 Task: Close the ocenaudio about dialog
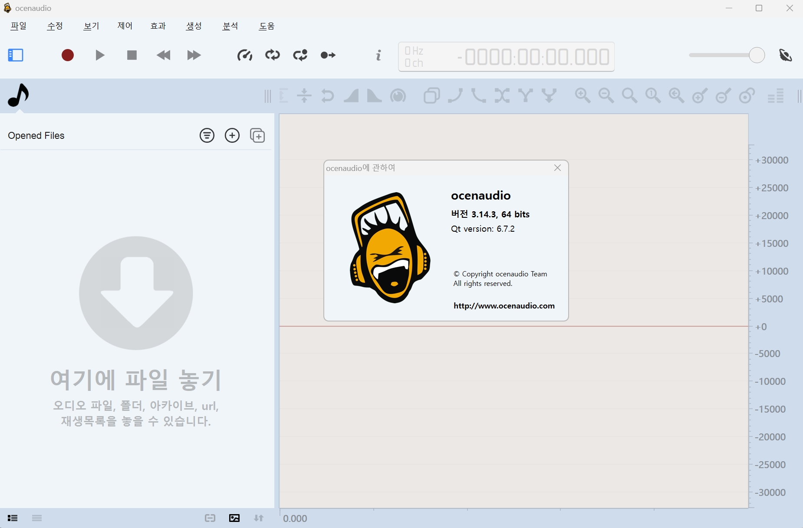(558, 168)
